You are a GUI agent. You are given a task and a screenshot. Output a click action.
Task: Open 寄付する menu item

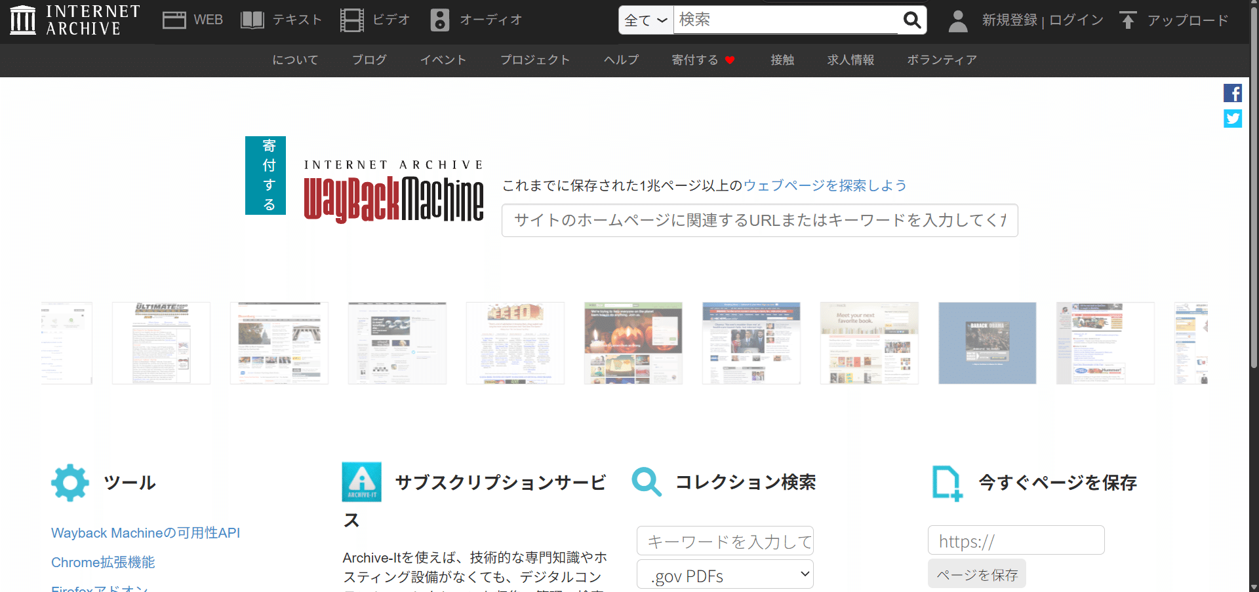pyautogui.click(x=695, y=60)
